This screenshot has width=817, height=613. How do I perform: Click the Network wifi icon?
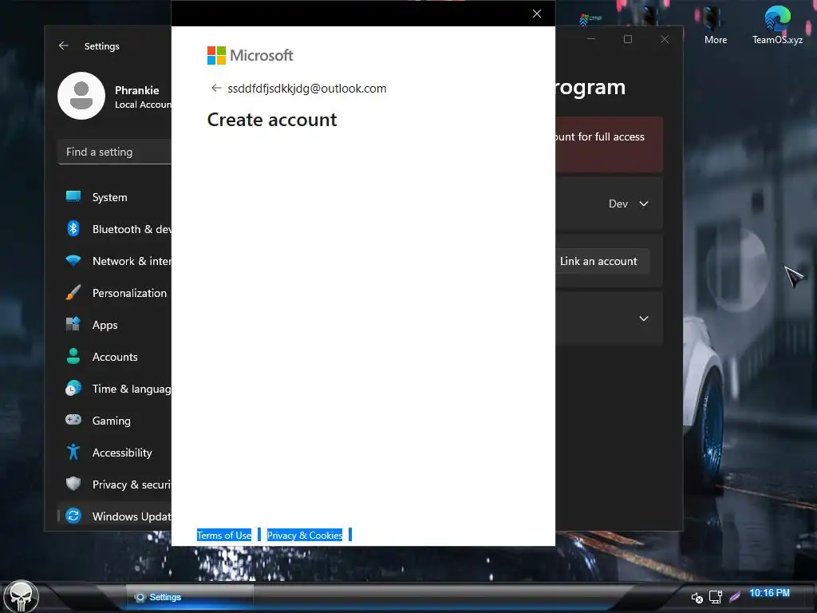73,260
